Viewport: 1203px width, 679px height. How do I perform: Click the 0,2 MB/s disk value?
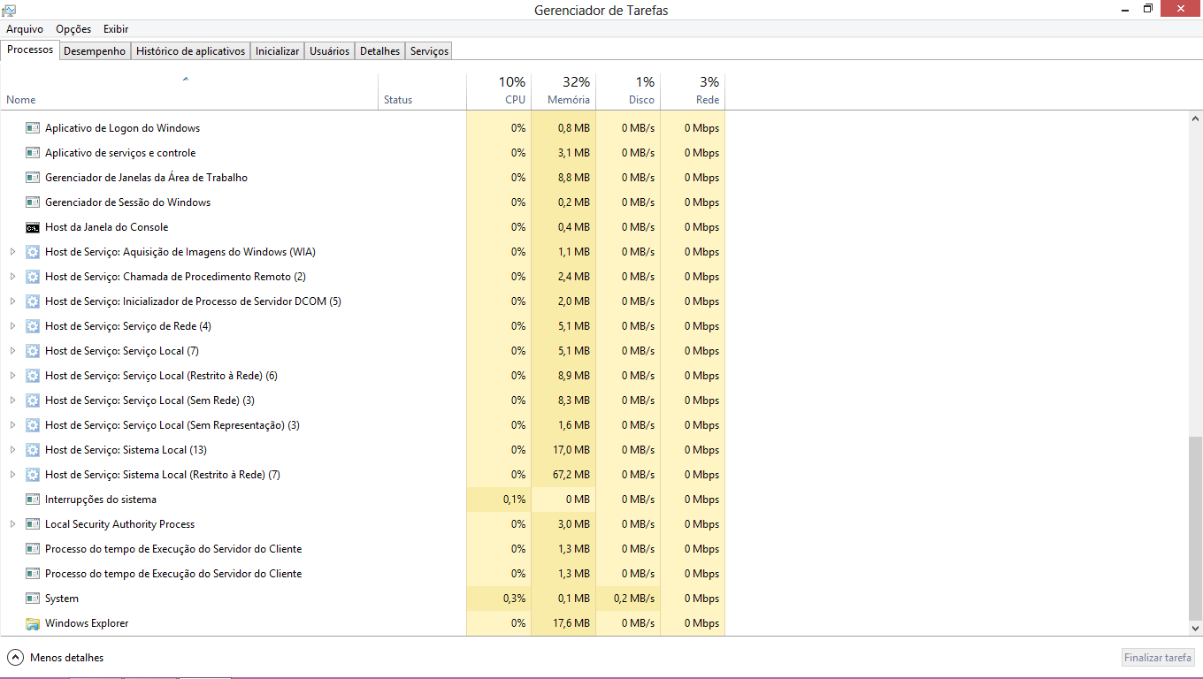[634, 599]
